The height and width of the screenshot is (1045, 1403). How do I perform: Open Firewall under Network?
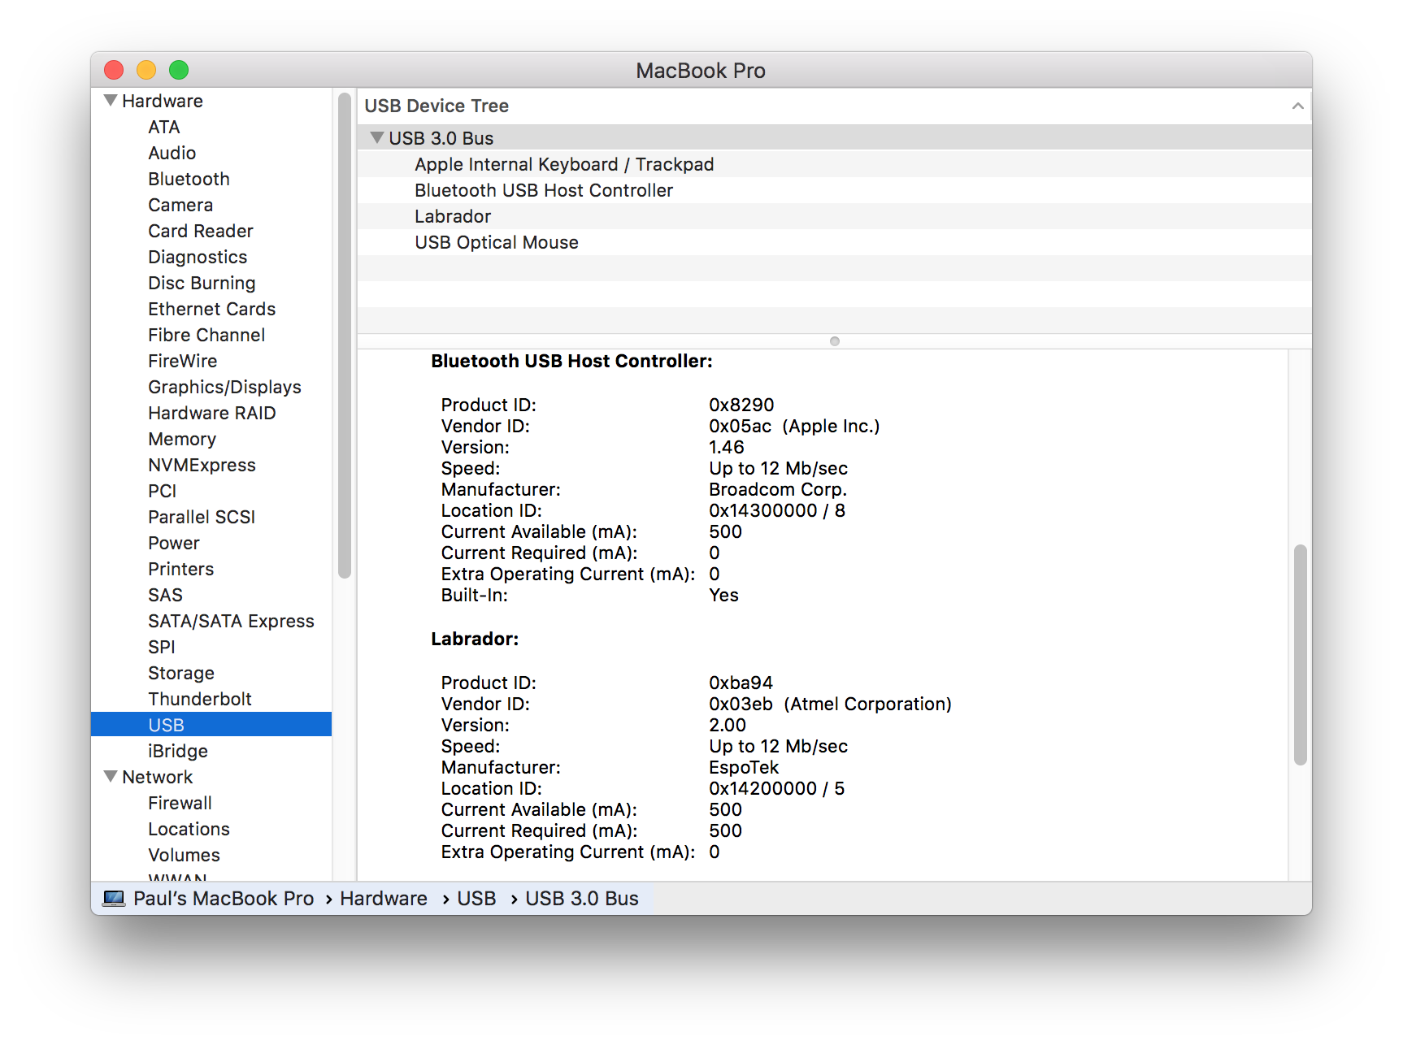point(180,804)
